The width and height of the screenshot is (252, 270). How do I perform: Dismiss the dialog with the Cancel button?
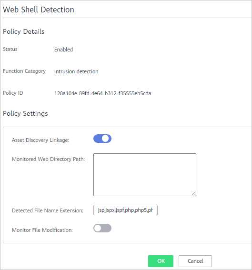point(195,261)
